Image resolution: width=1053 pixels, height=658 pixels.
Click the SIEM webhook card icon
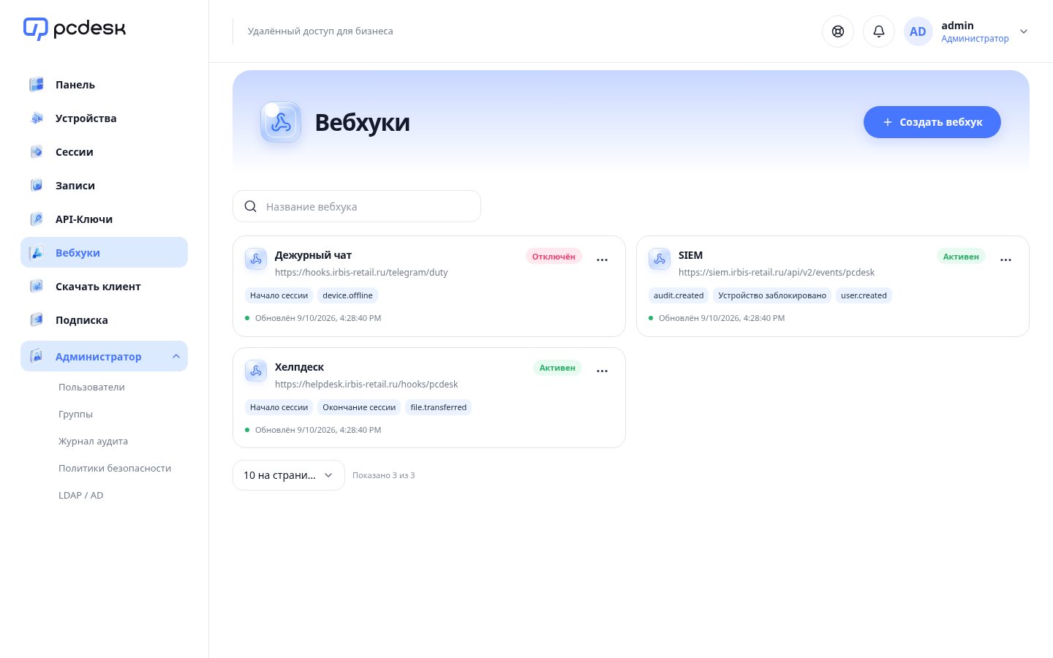click(x=660, y=259)
